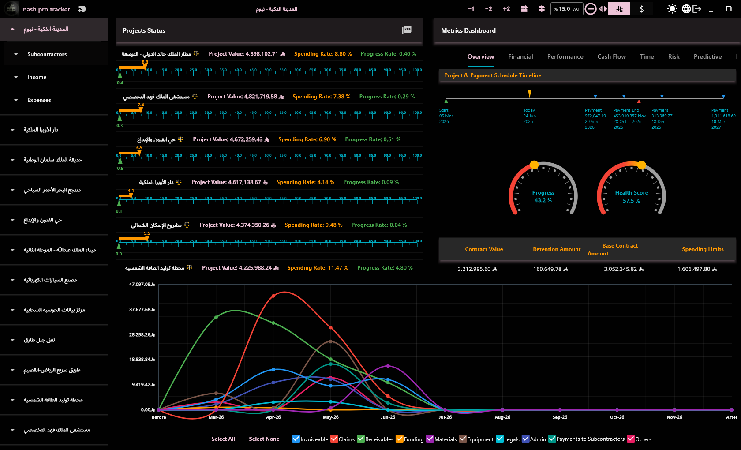Toggle the Funding series checkbox
741x450 pixels.
(x=400, y=439)
